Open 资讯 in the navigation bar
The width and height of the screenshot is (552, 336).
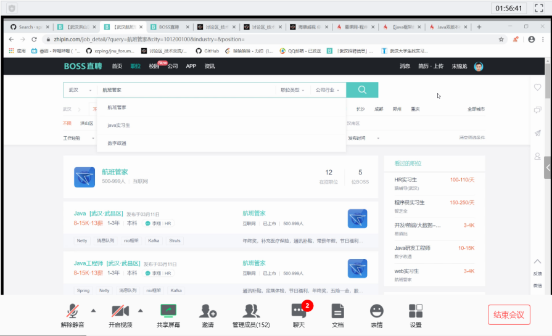pos(210,66)
